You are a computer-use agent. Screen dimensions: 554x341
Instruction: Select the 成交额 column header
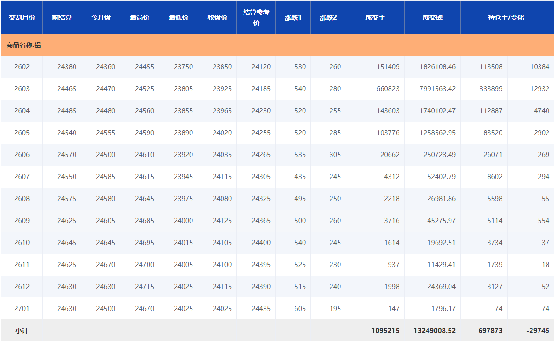coord(432,17)
